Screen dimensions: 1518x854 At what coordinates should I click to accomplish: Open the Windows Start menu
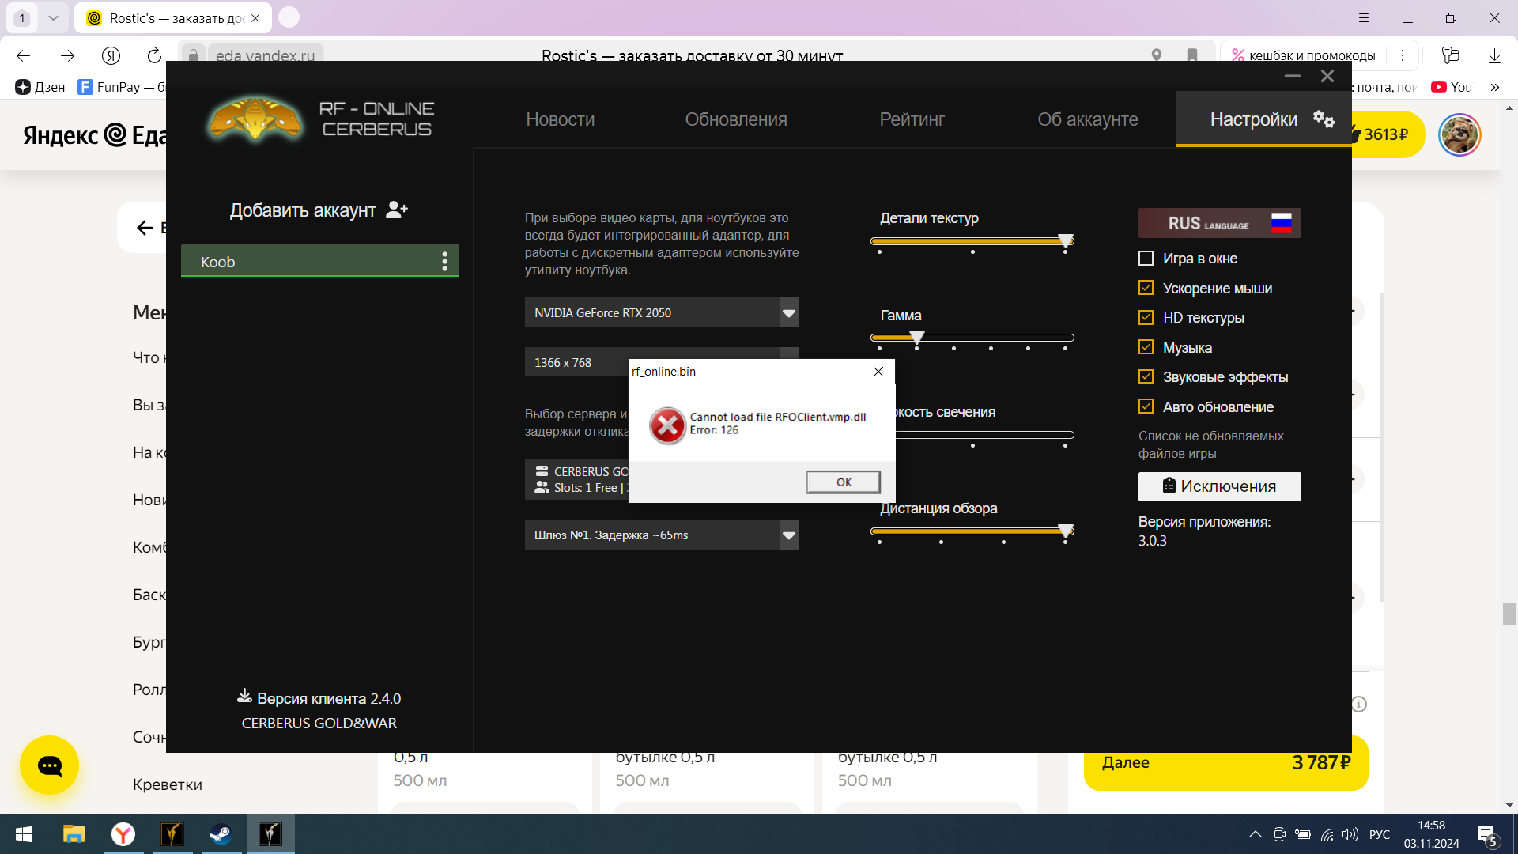(x=24, y=834)
